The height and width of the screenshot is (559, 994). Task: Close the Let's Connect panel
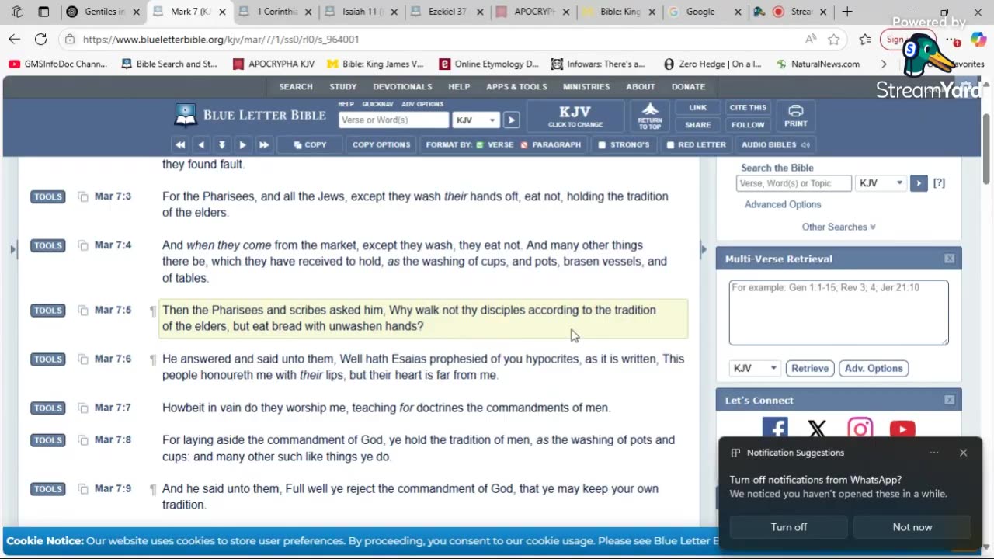(950, 400)
